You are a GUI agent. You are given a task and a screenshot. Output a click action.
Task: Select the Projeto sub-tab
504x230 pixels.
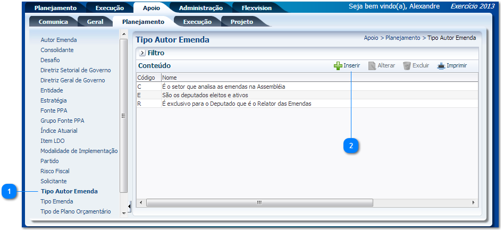point(241,22)
